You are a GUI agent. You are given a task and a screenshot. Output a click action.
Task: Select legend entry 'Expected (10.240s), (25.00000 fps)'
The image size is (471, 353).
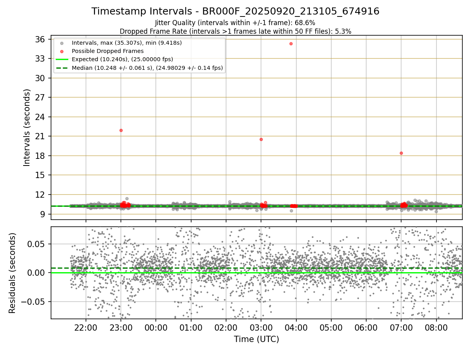point(122,59)
